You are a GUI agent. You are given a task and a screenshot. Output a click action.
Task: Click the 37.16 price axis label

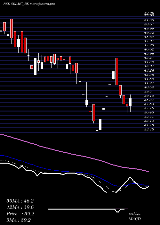tap(148, 108)
